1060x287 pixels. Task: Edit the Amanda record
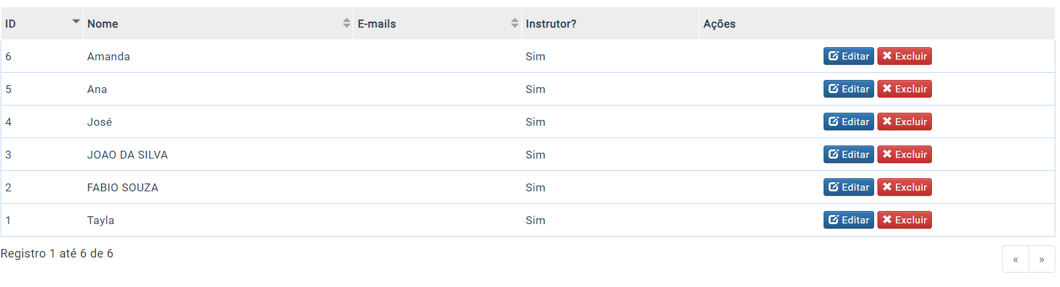(849, 56)
